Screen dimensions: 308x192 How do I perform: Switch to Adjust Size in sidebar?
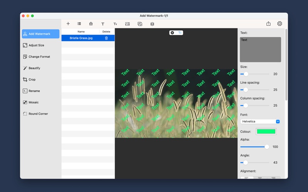click(x=36, y=45)
